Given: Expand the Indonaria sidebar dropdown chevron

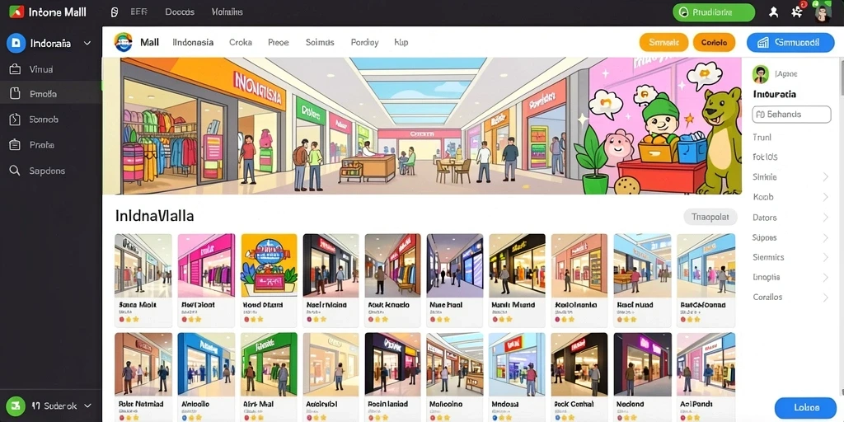Looking at the screenshot, I should 87,43.
